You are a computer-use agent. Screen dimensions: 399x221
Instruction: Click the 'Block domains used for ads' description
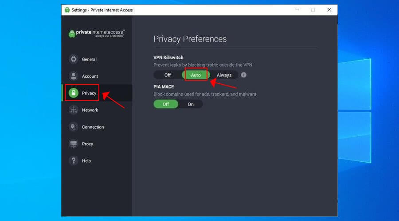pyautogui.click(x=205, y=94)
